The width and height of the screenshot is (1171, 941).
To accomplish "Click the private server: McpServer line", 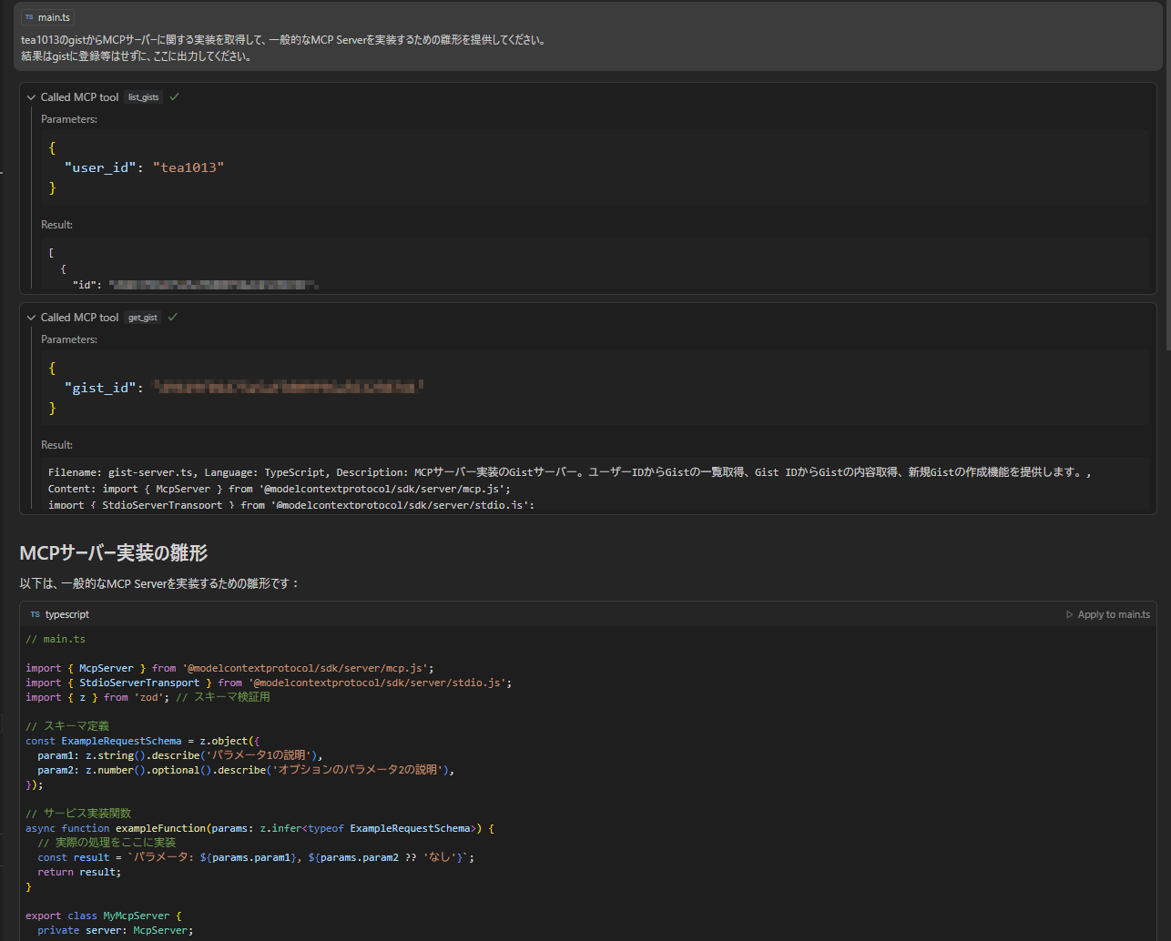I will 116,930.
